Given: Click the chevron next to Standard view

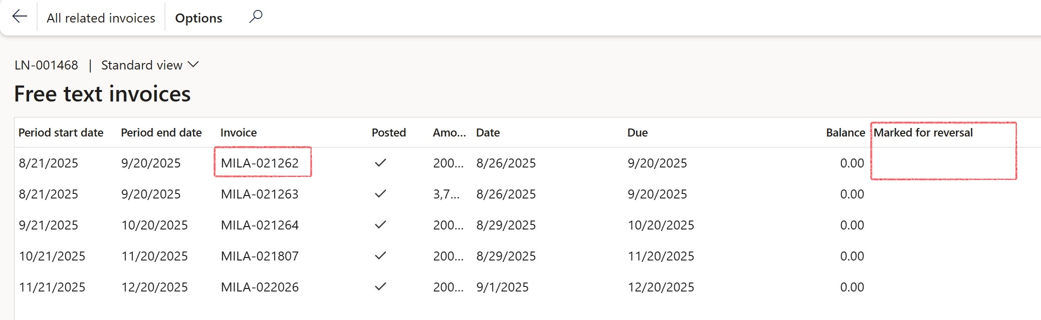Looking at the screenshot, I should [x=193, y=65].
